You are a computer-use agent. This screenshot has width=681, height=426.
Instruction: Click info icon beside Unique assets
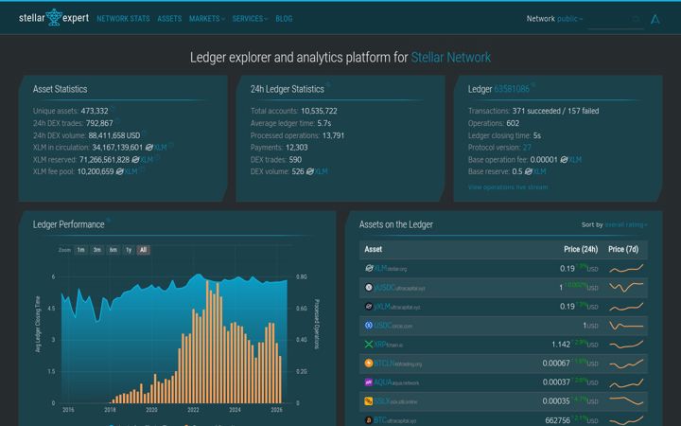112,108
